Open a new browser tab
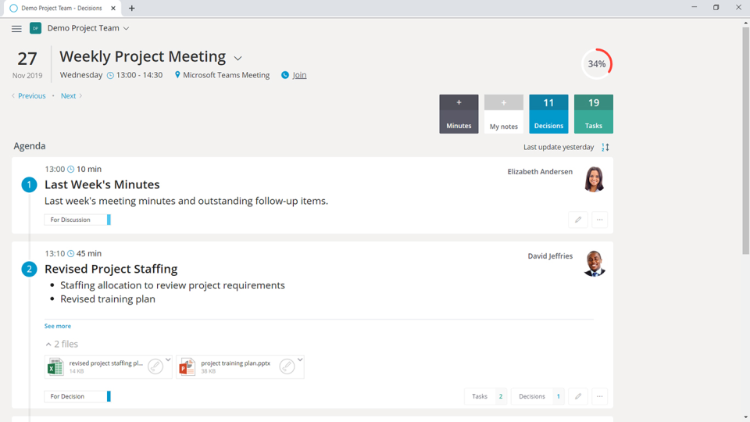This screenshot has height=422, width=750. click(132, 9)
